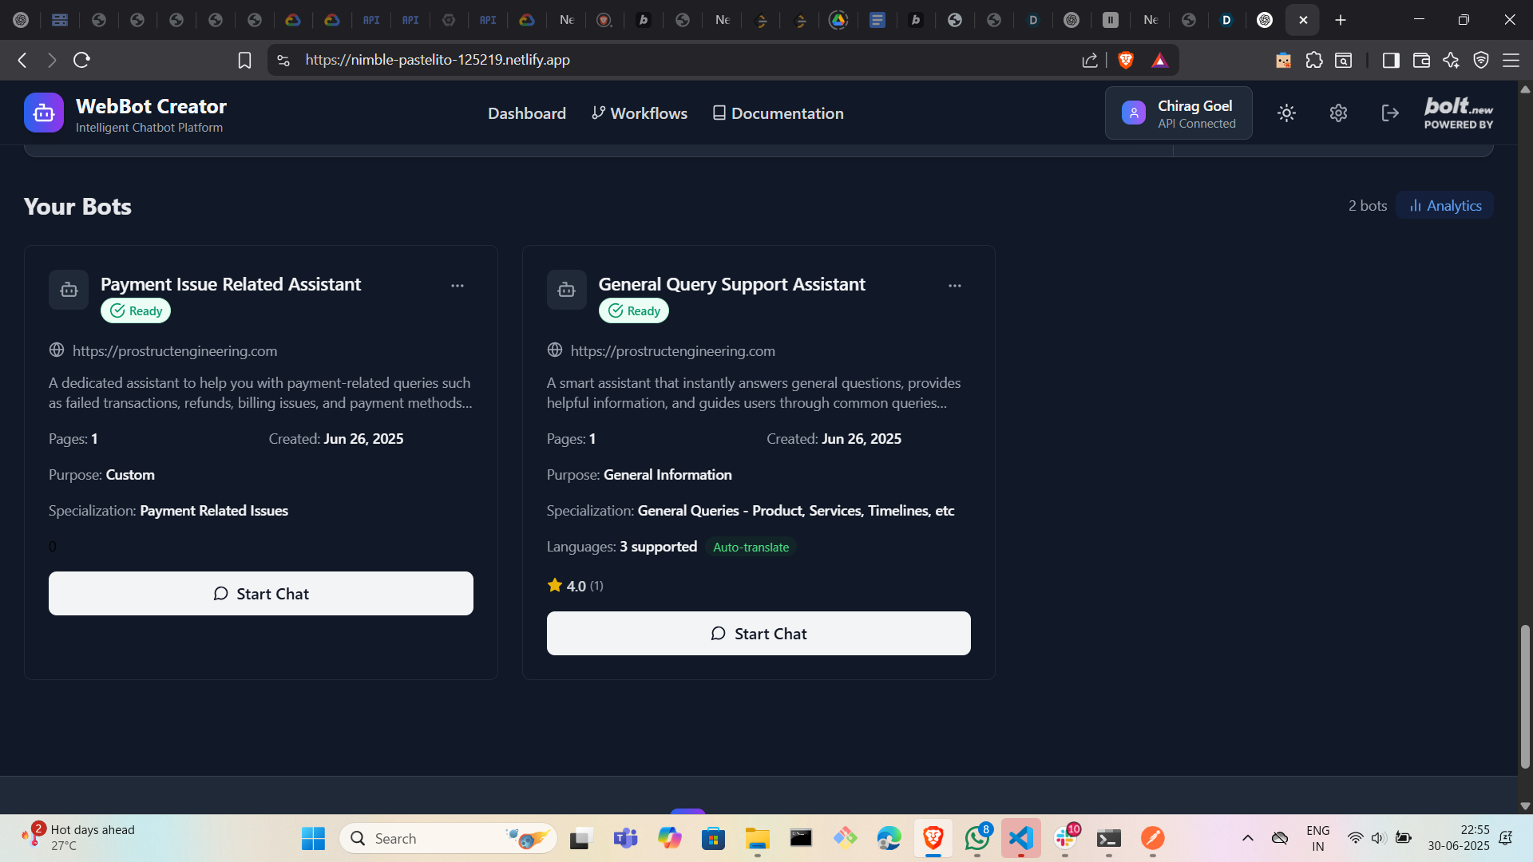This screenshot has height=862, width=1533.
Task: Open Visual Studio Code from taskbar
Action: coord(1020,838)
